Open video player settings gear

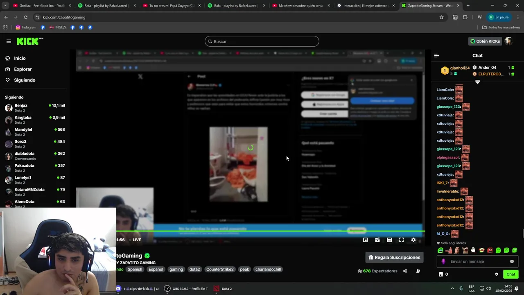[413, 240]
